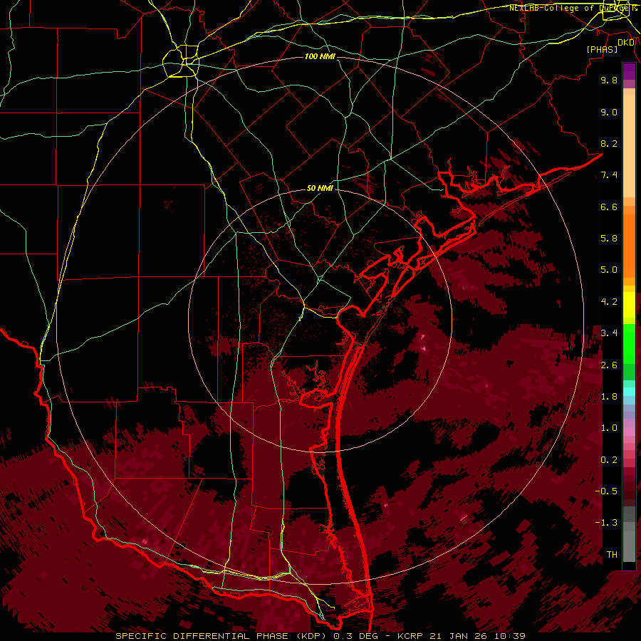641x641 pixels.
Task: Click the yellow highway loop around the city
Action: pyautogui.click(x=181, y=61)
